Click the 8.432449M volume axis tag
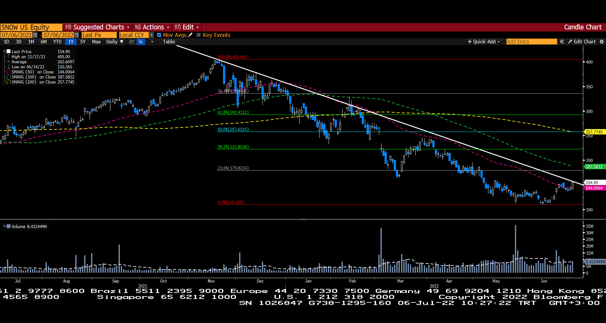 (x=595, y=262)
